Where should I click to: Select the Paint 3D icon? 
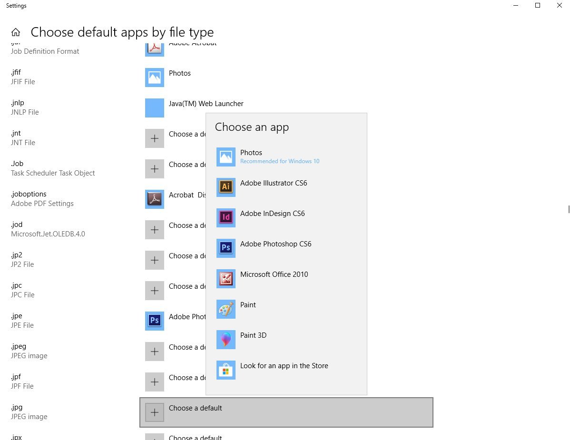click(226, 340)
